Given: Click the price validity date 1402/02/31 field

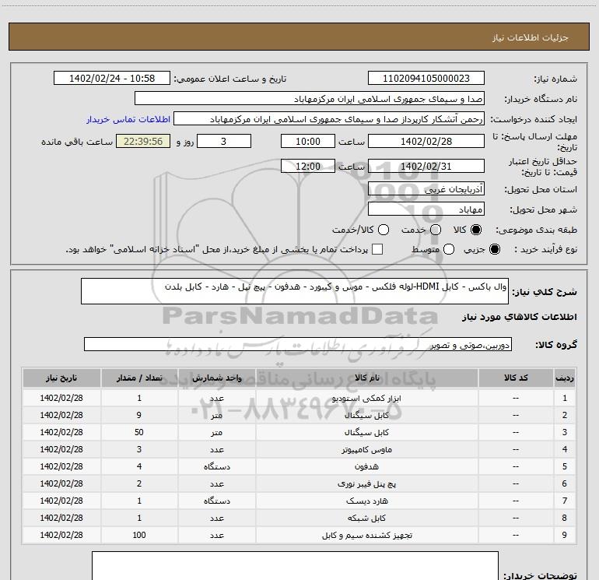Looking at the screenshot, I should pyautogui.click(x=426, y=166).
